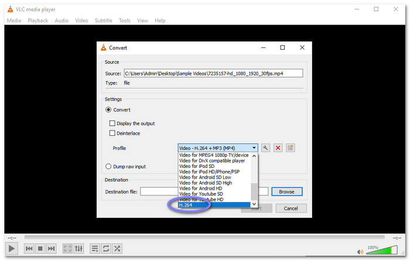Image resolution: width=410 pixels, height=261 pixels.
Task: Click the profile list scrollbar thumb
Action: point(254,191)
